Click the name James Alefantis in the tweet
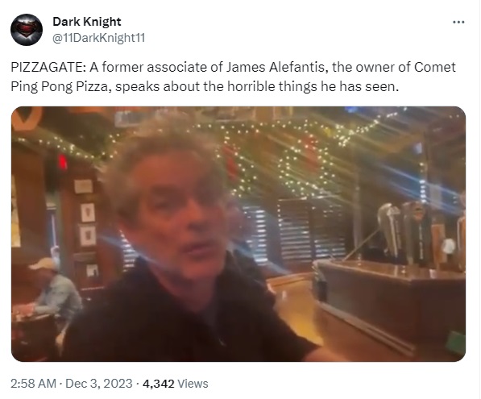 pyautogui.click(x=276, y=67)
